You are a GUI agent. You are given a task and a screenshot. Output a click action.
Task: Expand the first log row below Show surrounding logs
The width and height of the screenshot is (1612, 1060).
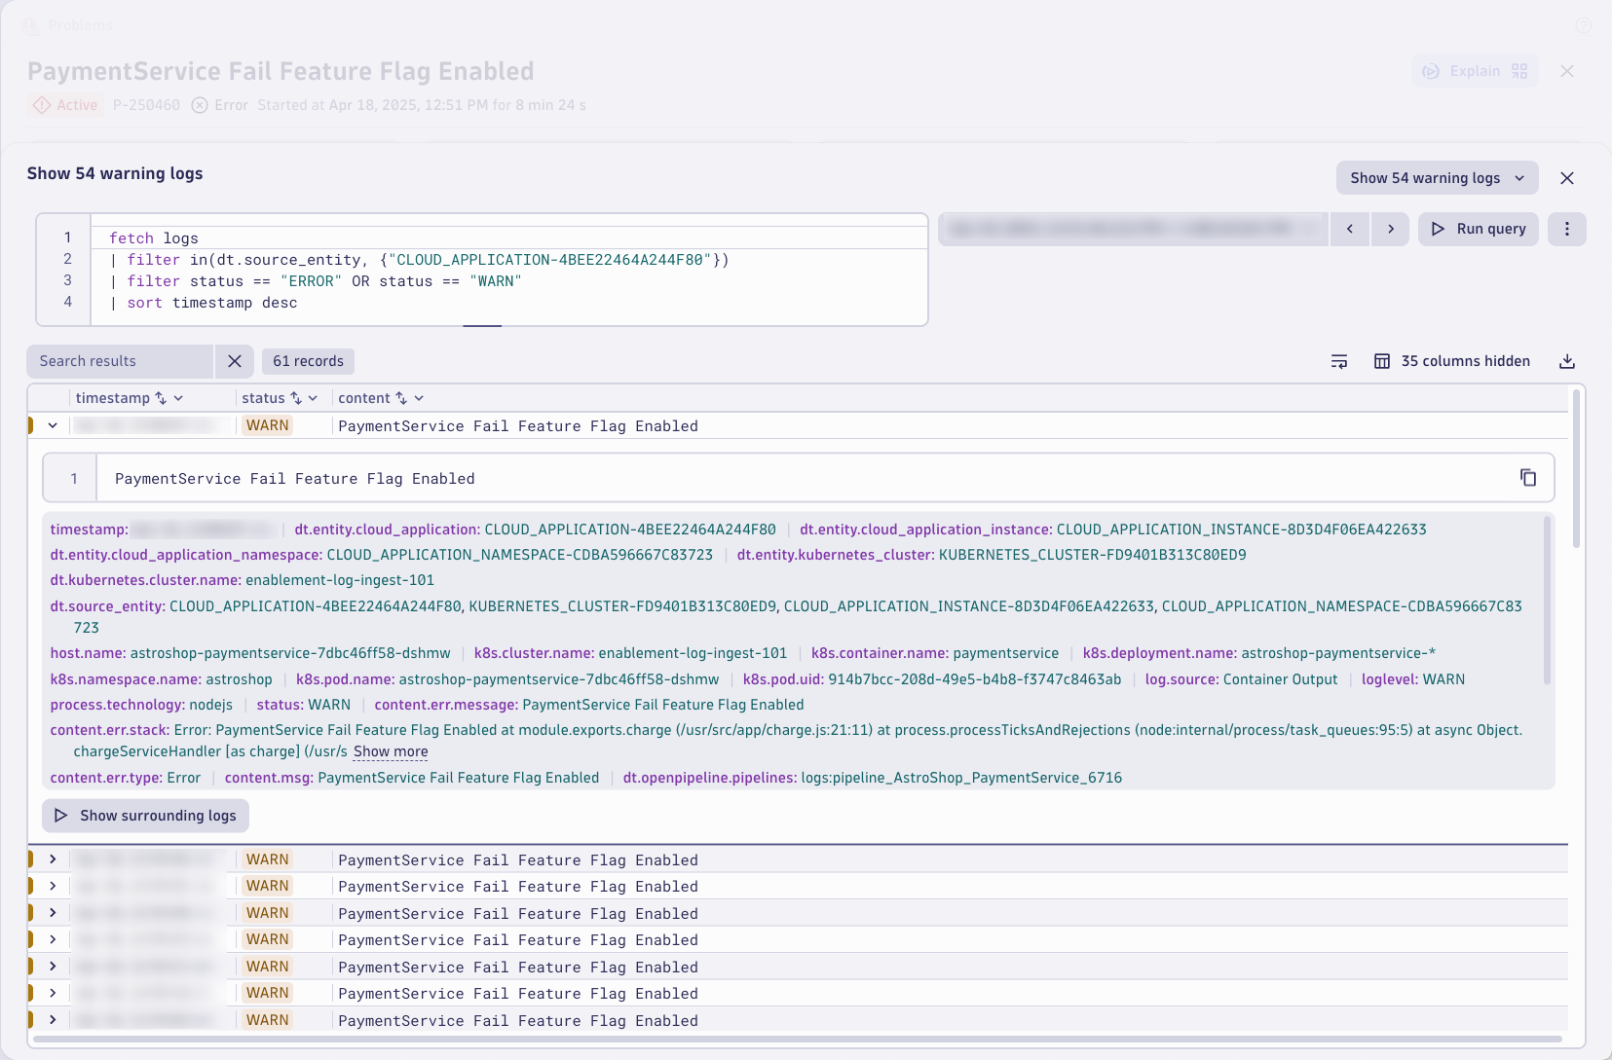click(53, 859)
